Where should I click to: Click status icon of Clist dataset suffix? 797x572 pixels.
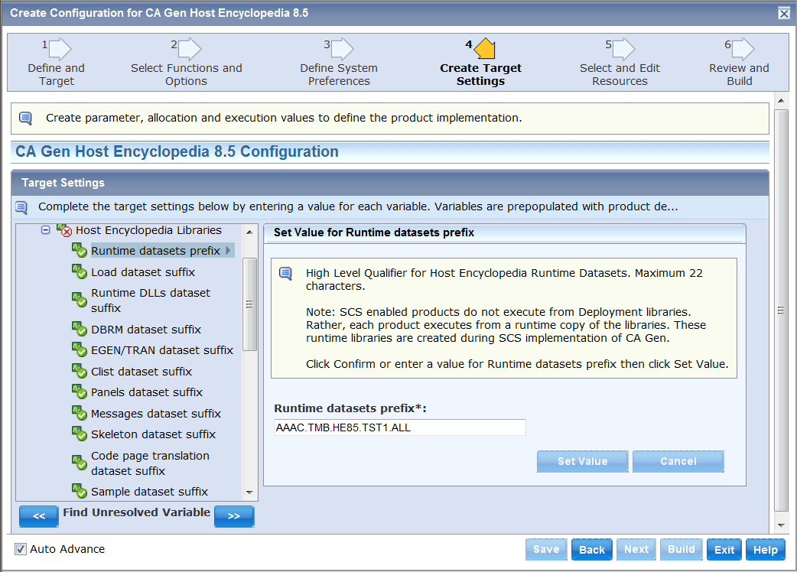click(80, 372)
